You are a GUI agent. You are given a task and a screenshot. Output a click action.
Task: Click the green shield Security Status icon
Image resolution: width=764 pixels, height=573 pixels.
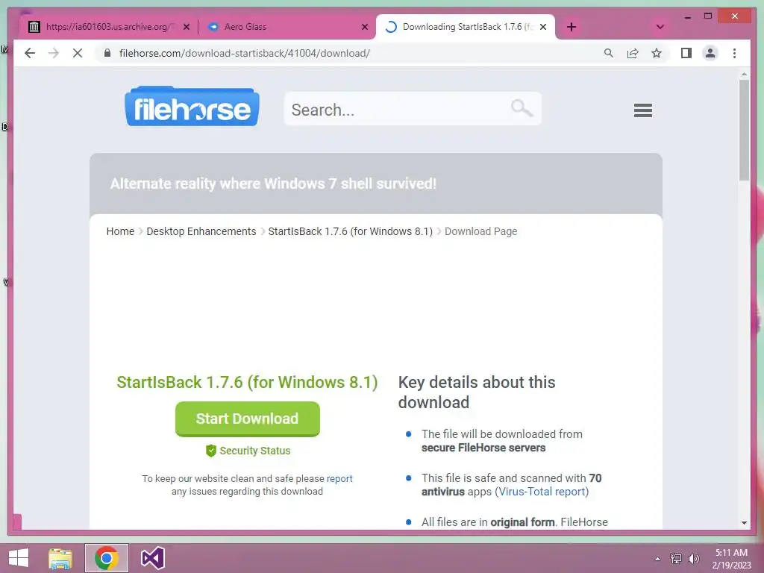211,451
